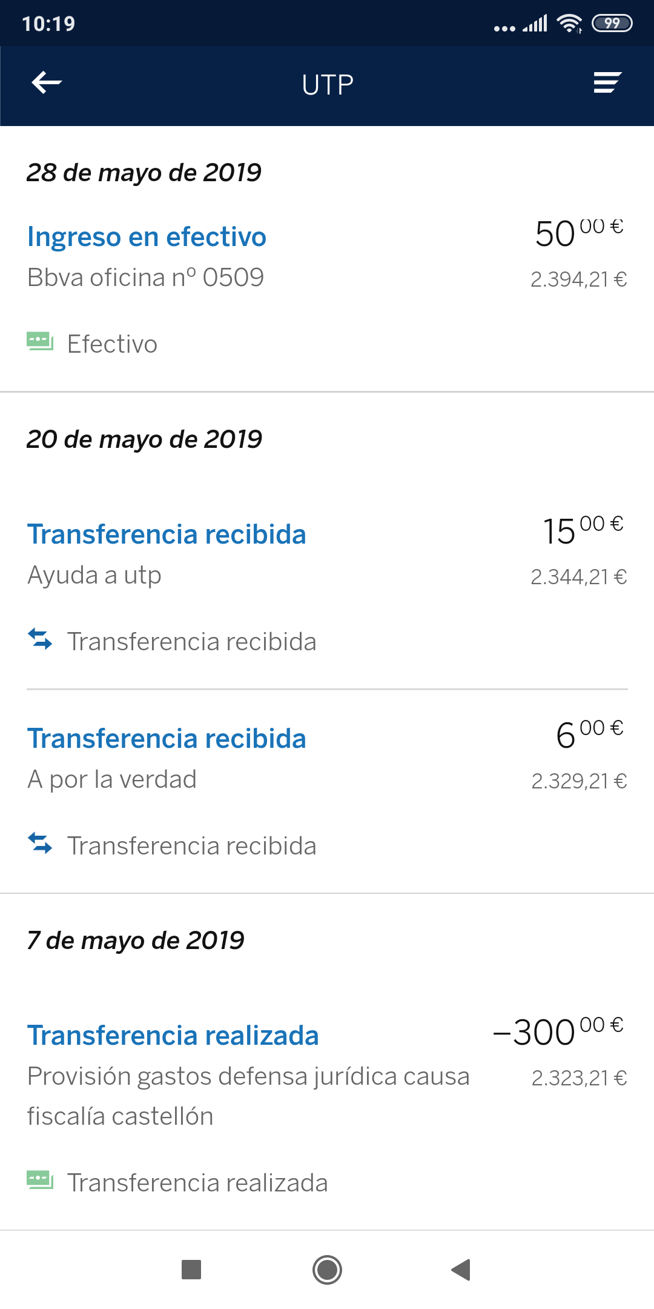Tap the 28 de mayo de 2019 header

(144, 173)
